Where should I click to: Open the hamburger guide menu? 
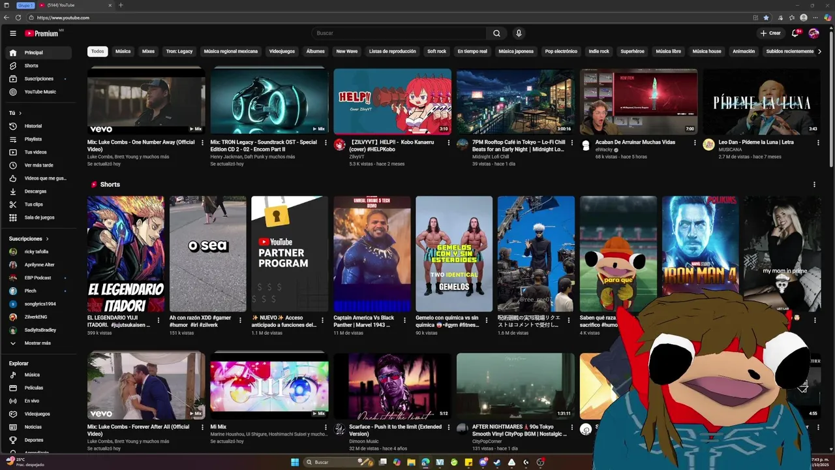(13, 33)
